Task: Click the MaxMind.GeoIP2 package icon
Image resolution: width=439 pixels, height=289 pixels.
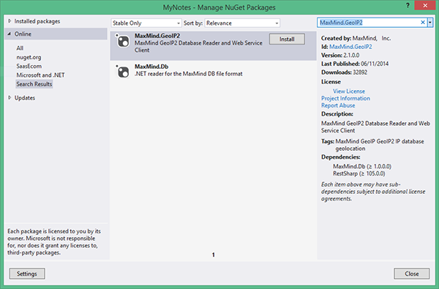Action: click(x=123, y=41)
